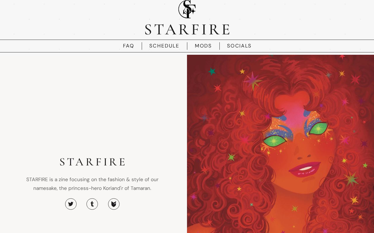Click the large green star at the right edge
This screenshot has height=233, width=374.
pos(352,179)
